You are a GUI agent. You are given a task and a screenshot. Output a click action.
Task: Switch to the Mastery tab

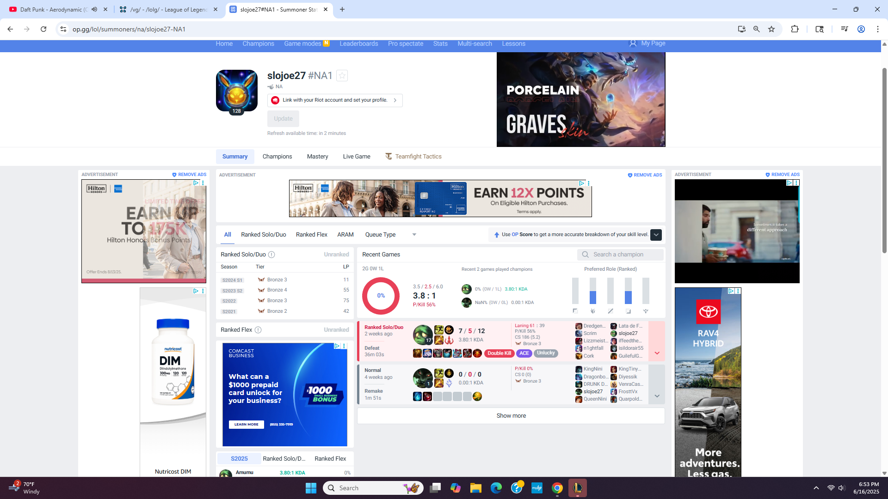click(x=317, y=157)
